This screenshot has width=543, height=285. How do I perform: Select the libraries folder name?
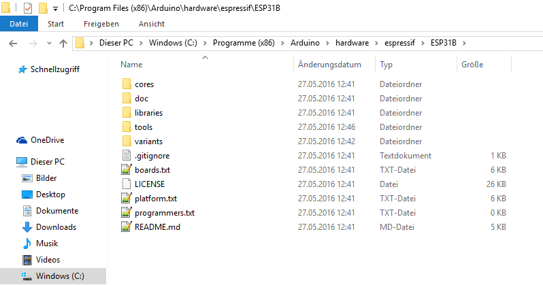click(x=148, y=113)
